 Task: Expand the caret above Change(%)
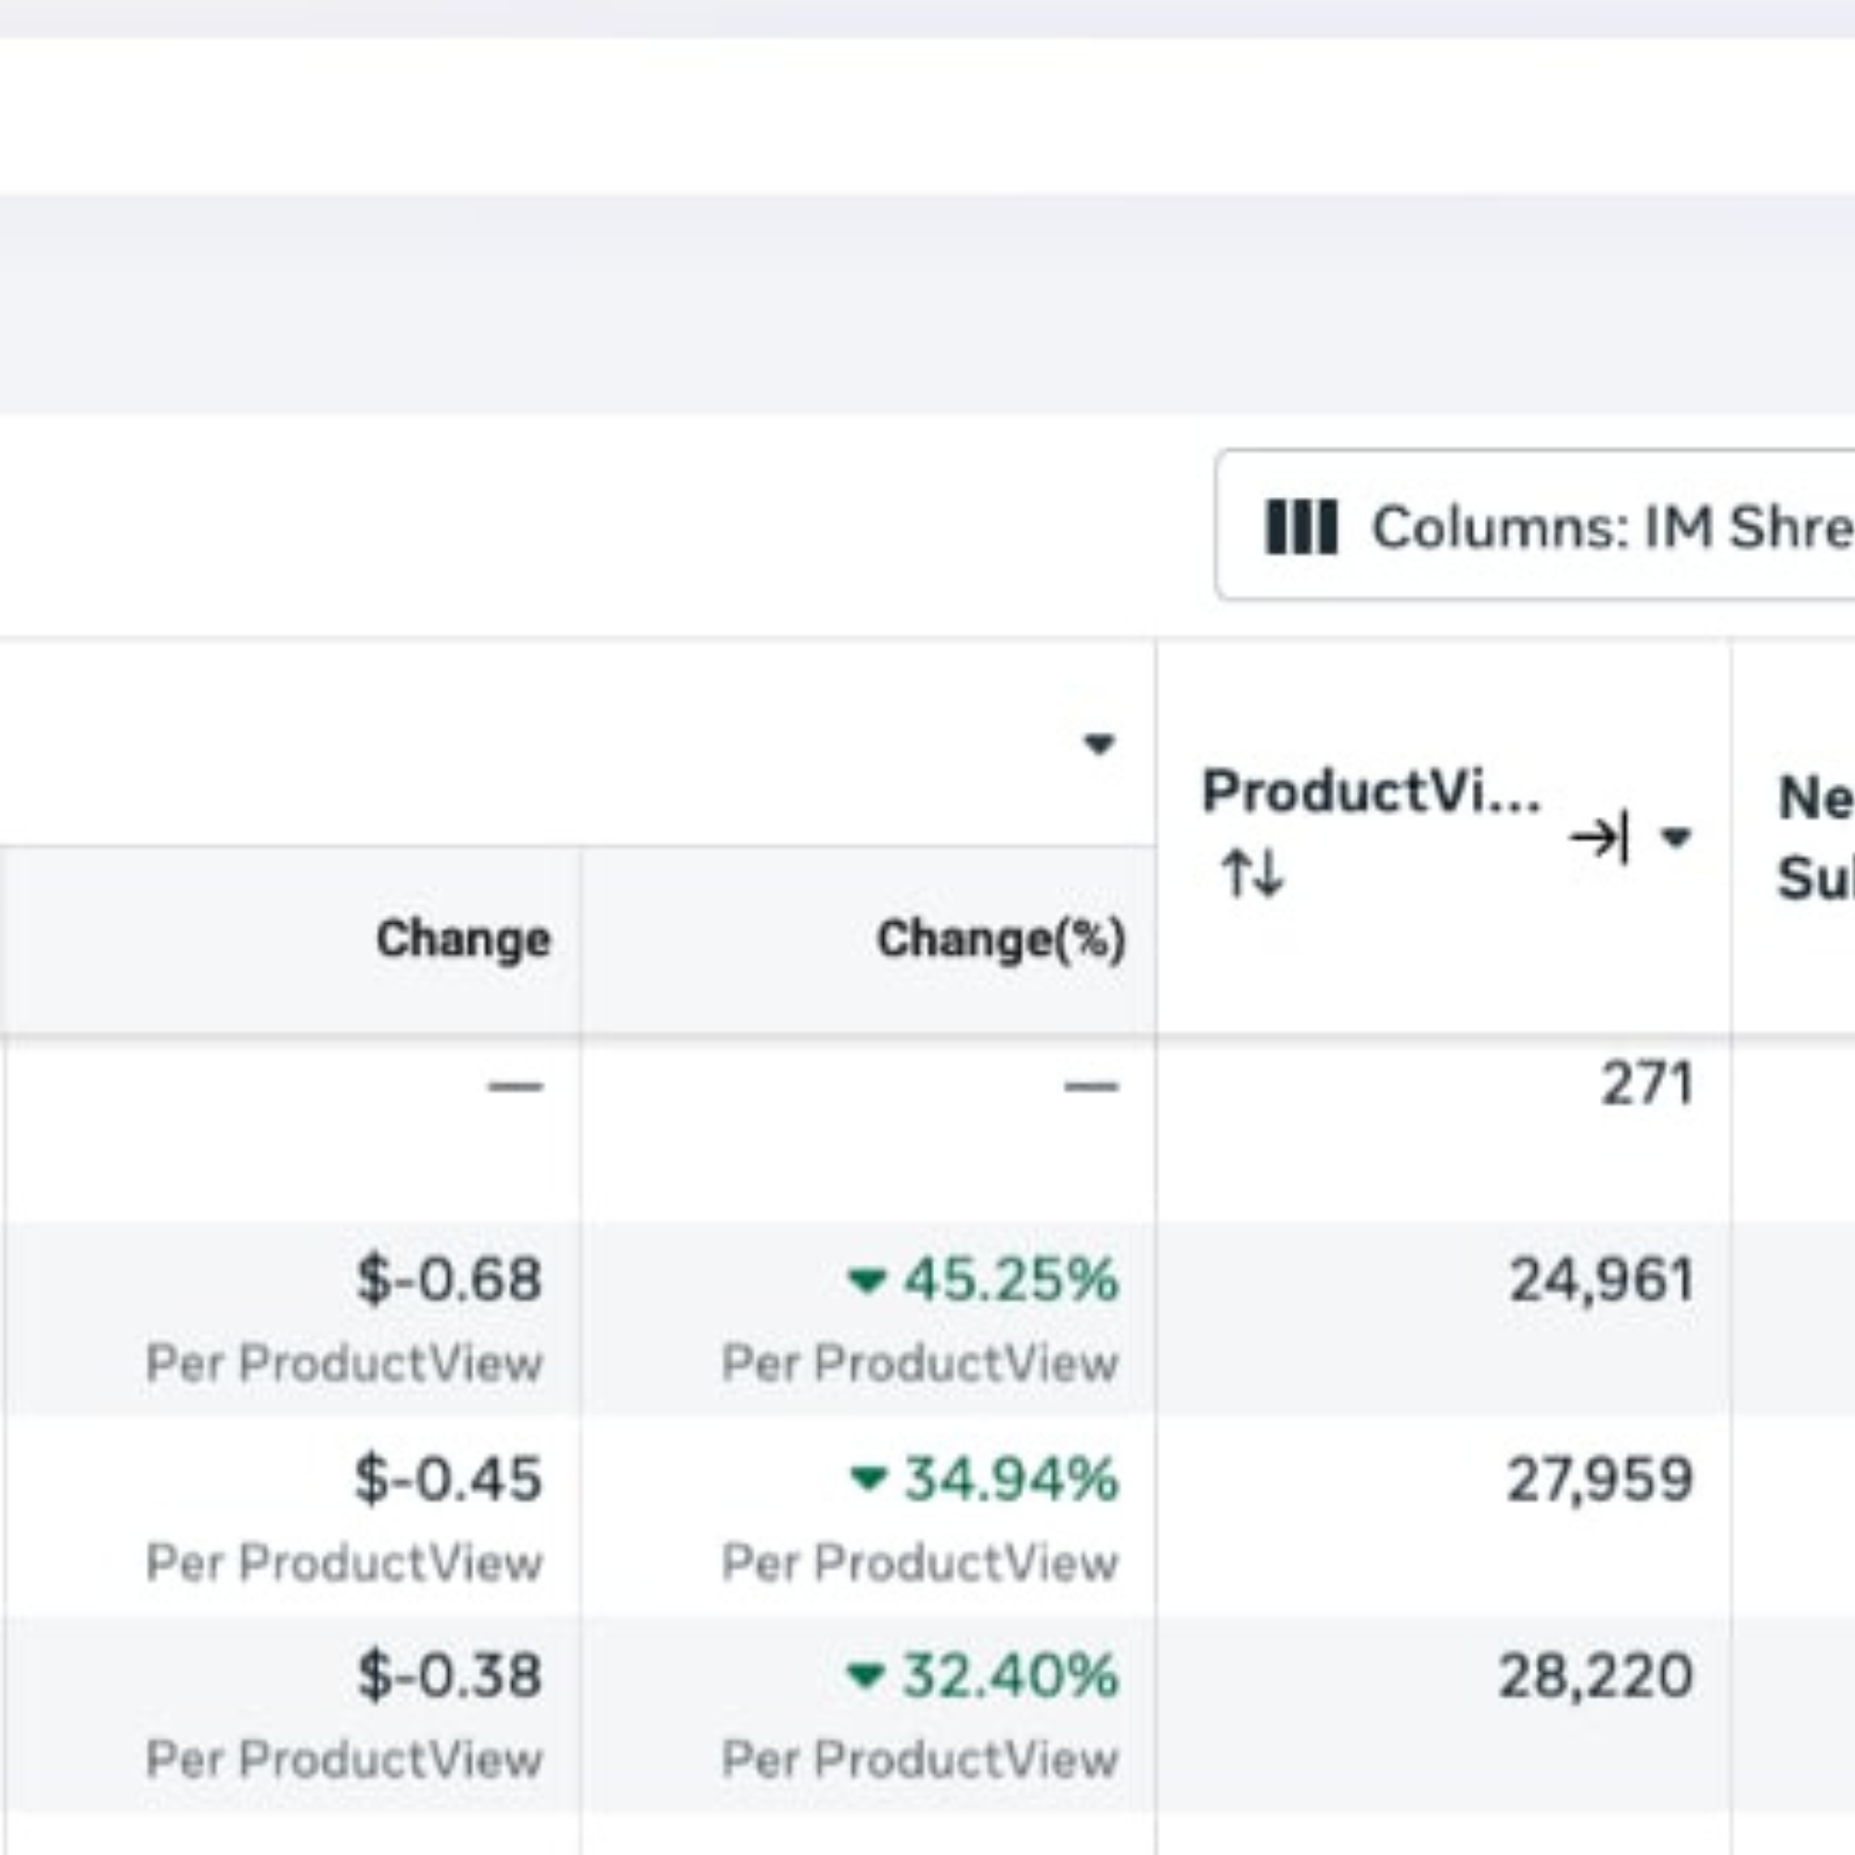[1098, 743]
